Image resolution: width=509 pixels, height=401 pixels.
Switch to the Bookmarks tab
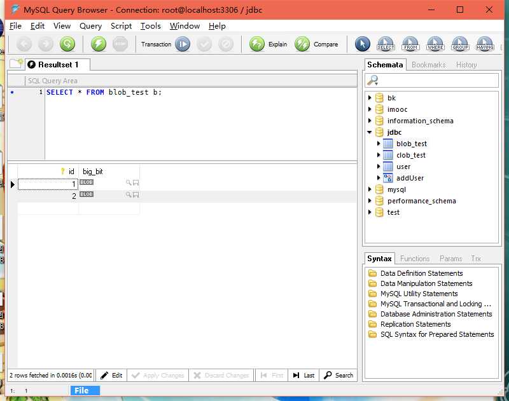click(x=428, y=65)
